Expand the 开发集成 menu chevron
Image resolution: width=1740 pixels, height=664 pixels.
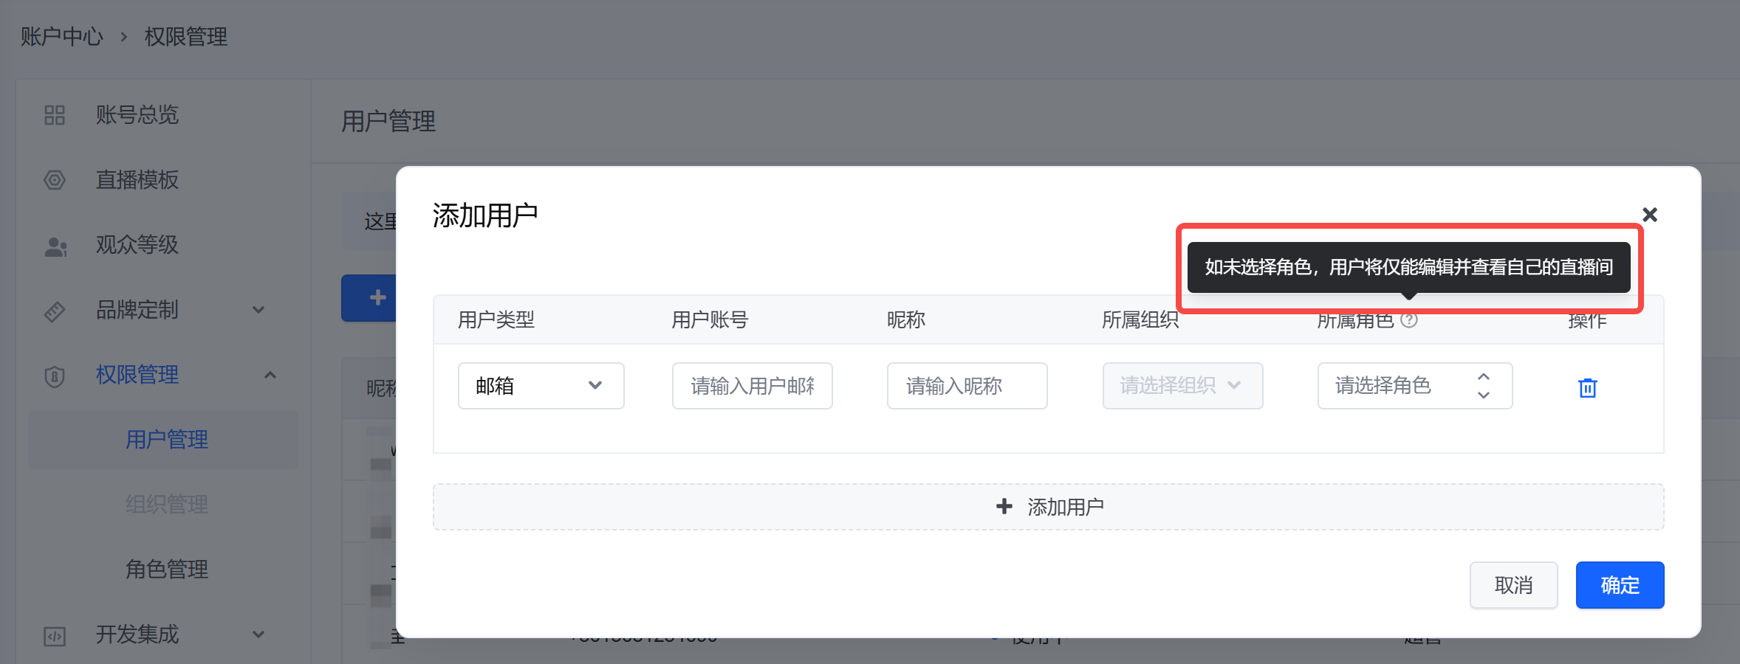point(258,634)
